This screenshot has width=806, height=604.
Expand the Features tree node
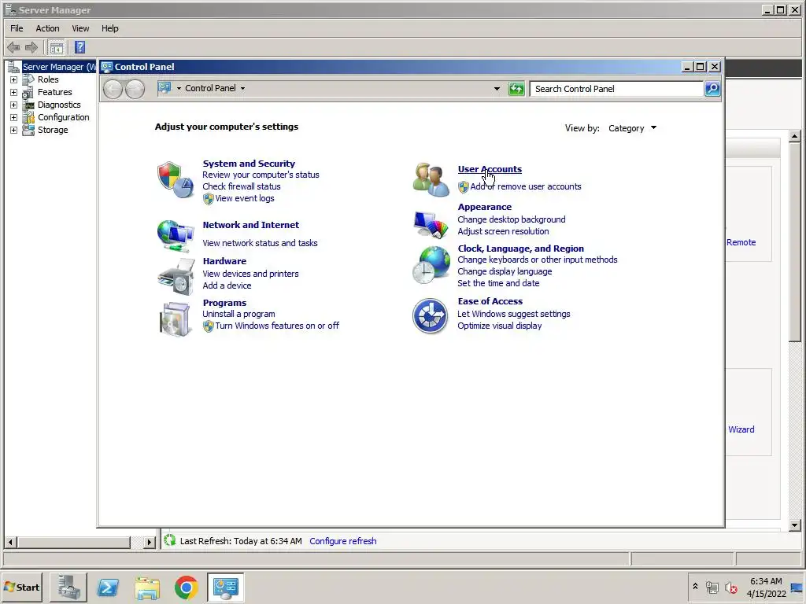(13, 93)
